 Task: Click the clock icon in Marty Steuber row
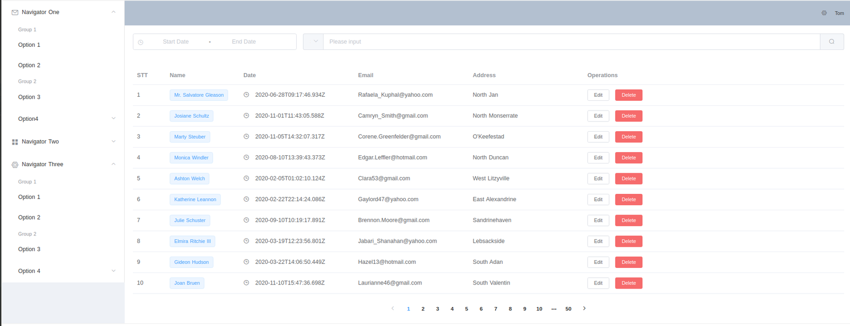pyautogui.click(x=246, y=136)
